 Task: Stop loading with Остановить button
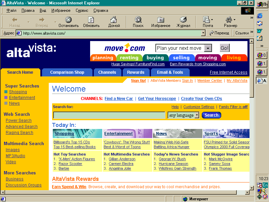click(x=69, y=22)
